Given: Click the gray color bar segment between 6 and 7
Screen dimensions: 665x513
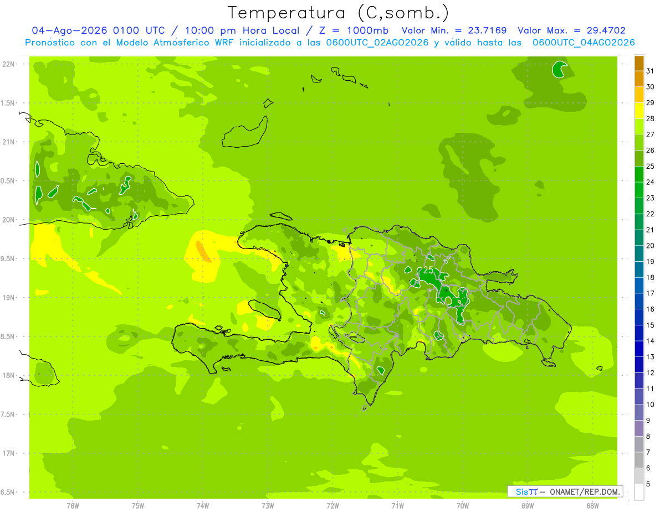Looking at the screenshot, I should pos(639,460).
